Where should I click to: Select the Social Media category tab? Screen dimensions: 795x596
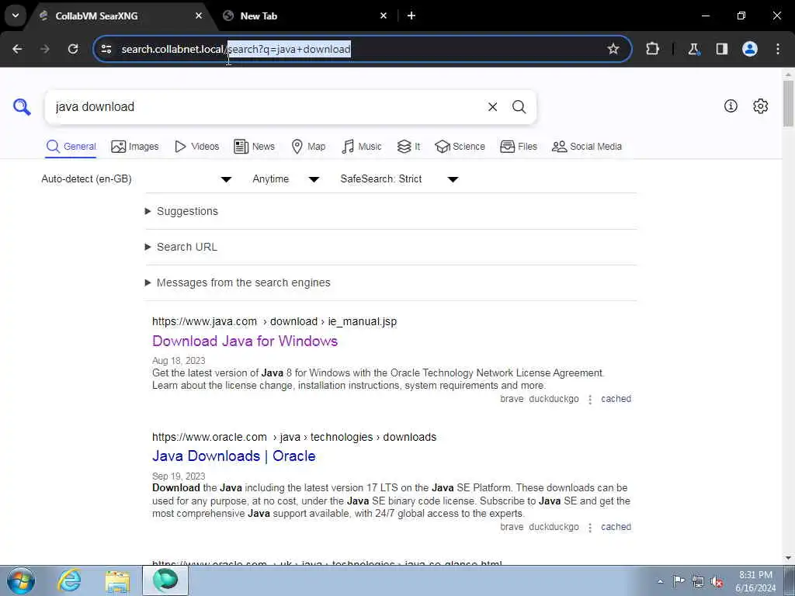point(587,147)
